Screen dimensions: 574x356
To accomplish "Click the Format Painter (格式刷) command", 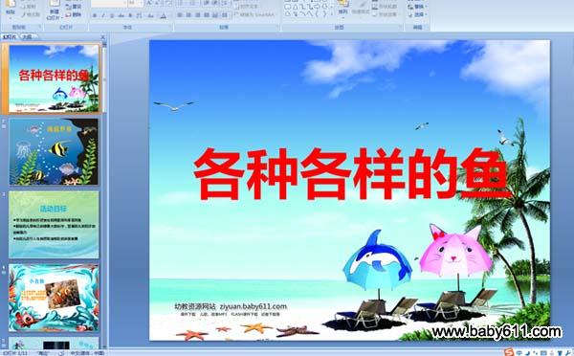I will (31, 14).
